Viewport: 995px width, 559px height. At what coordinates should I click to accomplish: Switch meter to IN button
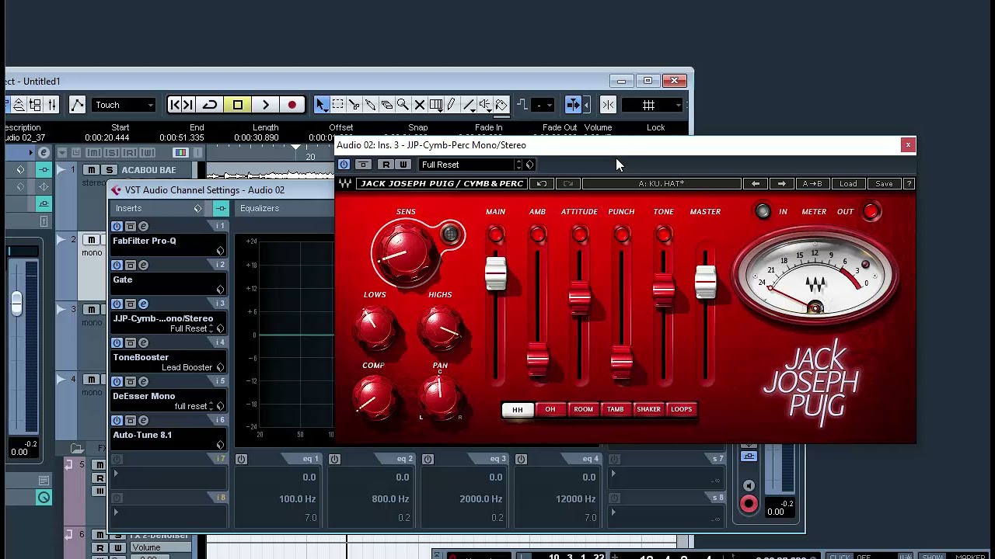point(763,211)
